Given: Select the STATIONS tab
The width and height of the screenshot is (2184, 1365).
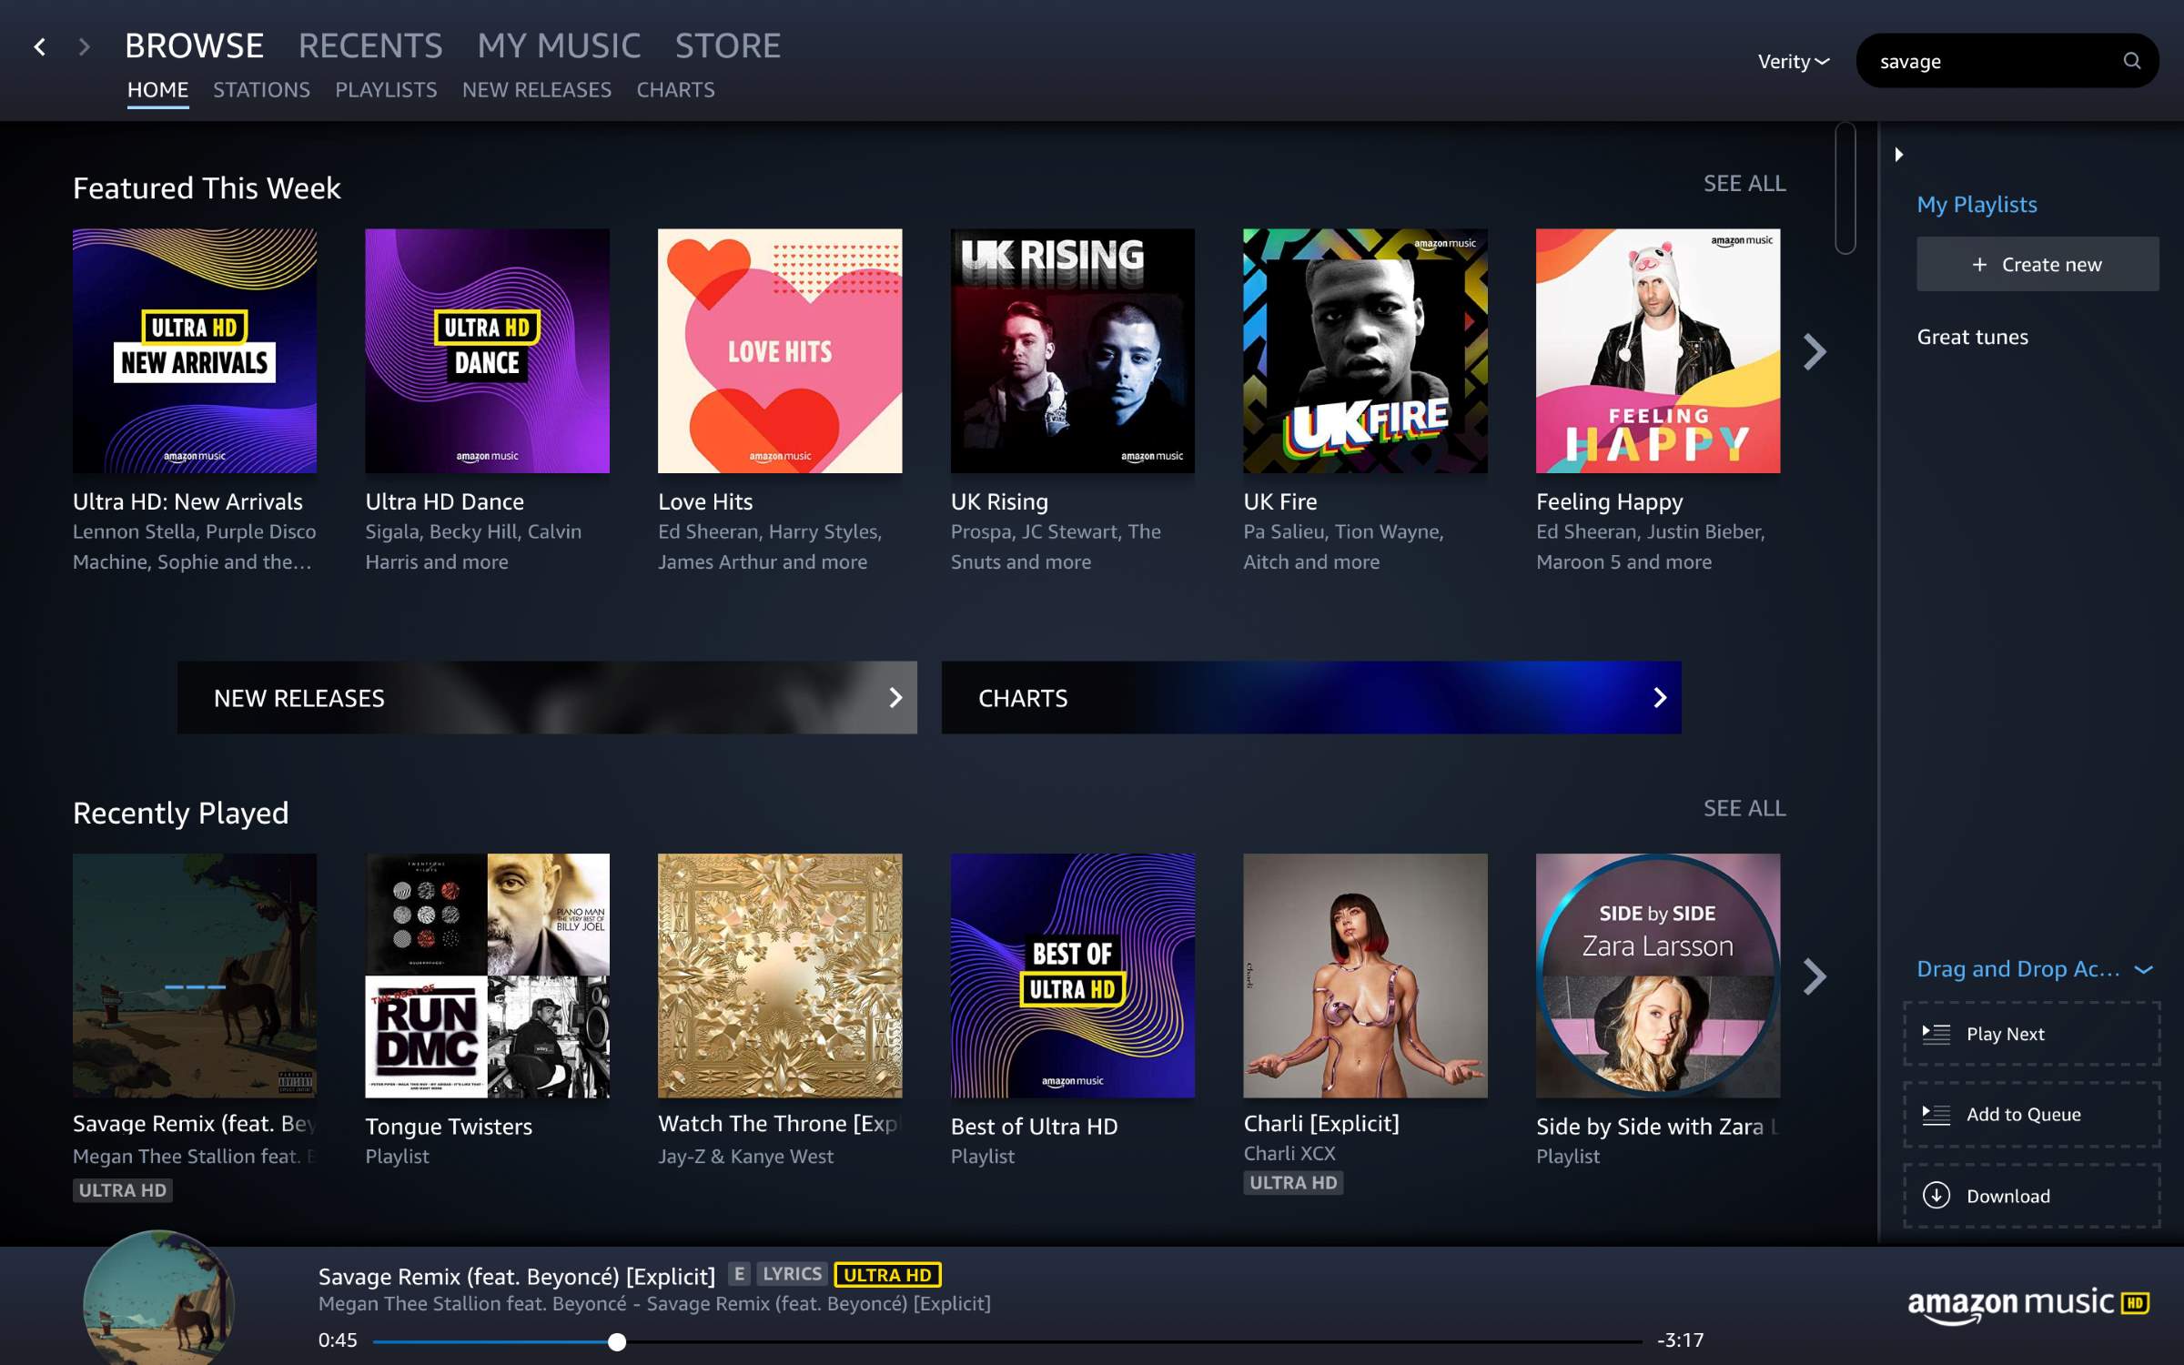Looking at the screenshot, I should coord(261,90).
